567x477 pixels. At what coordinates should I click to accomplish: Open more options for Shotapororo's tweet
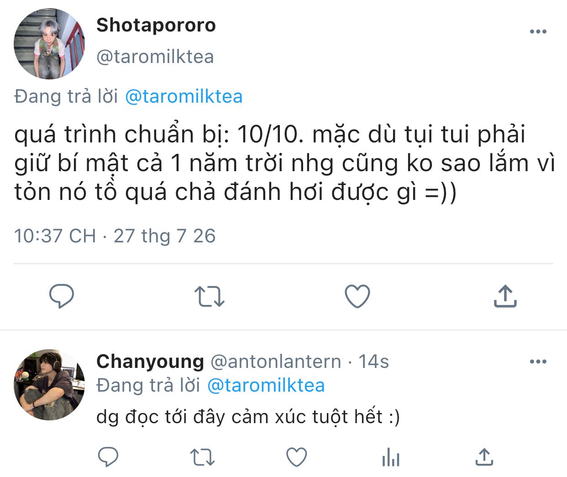(538, 31)
